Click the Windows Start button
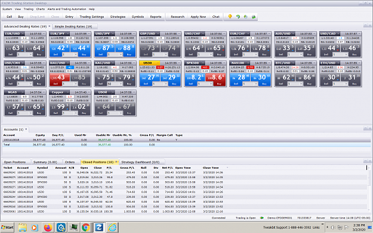This screenshot has width=373, height=233. (7, 228)
